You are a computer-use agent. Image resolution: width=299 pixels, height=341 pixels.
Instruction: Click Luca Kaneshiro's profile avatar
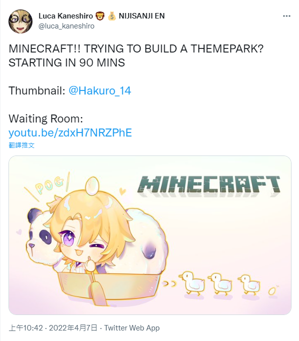[20, 21]
